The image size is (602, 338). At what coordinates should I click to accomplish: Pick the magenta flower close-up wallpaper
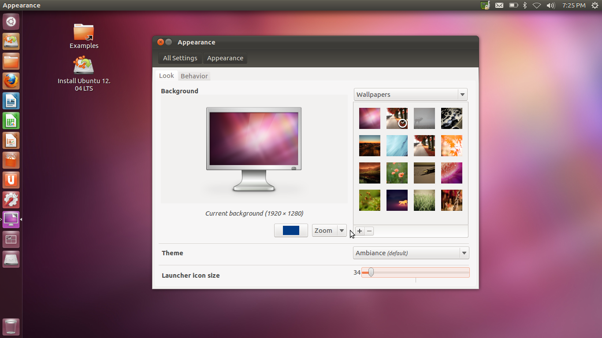pyautogui.click(x=452, y=173)
